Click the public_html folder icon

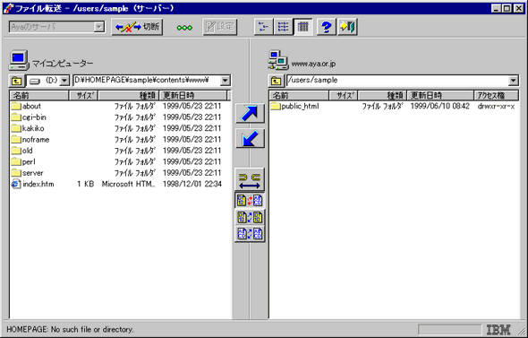click(276, 107)
